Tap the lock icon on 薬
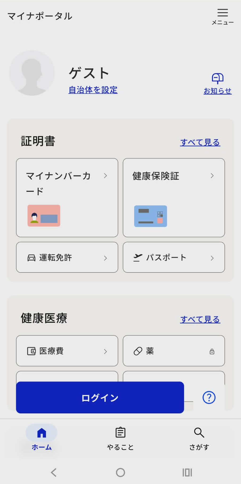241x484 pixels. click(x=212, y=351)
